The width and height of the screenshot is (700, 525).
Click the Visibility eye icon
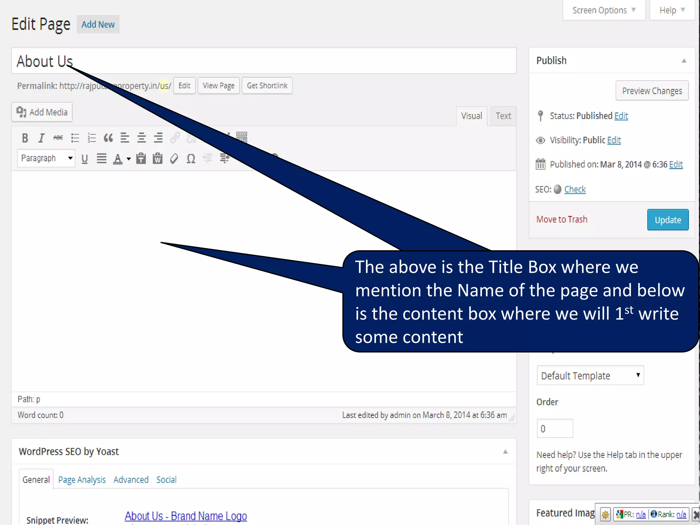click(540, 140)
